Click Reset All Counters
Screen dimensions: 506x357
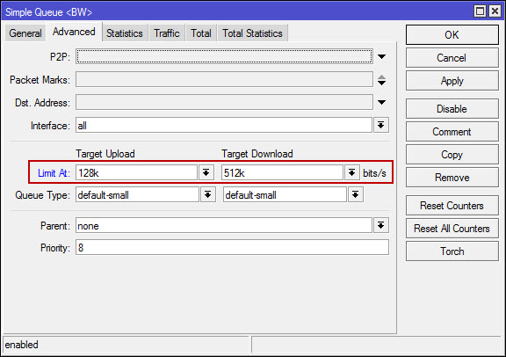[x=452, y=229]
